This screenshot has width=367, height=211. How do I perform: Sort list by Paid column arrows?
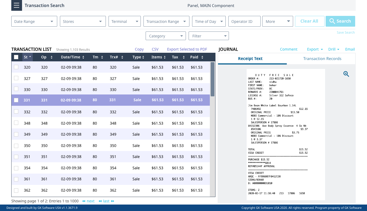[x=202, y=57]
